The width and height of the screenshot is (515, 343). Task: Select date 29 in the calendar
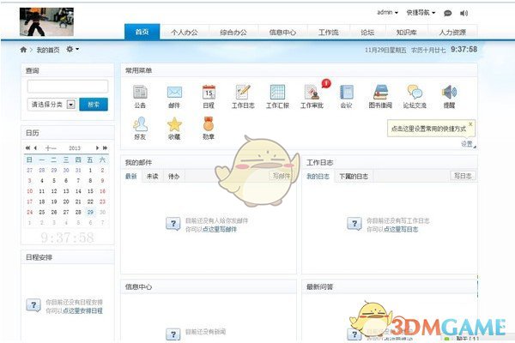point(90,212)
